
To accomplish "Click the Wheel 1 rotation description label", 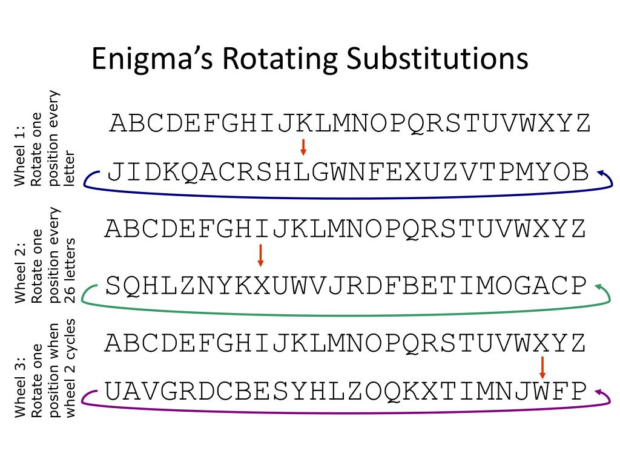I will 44,139.
